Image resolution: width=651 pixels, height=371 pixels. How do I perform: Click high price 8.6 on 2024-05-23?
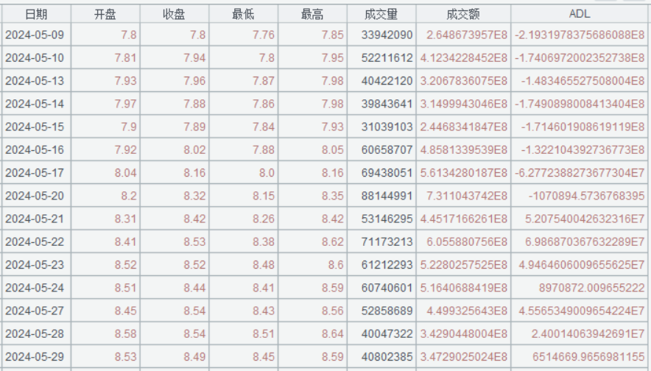pyautogui.click(x=336, y=265)
